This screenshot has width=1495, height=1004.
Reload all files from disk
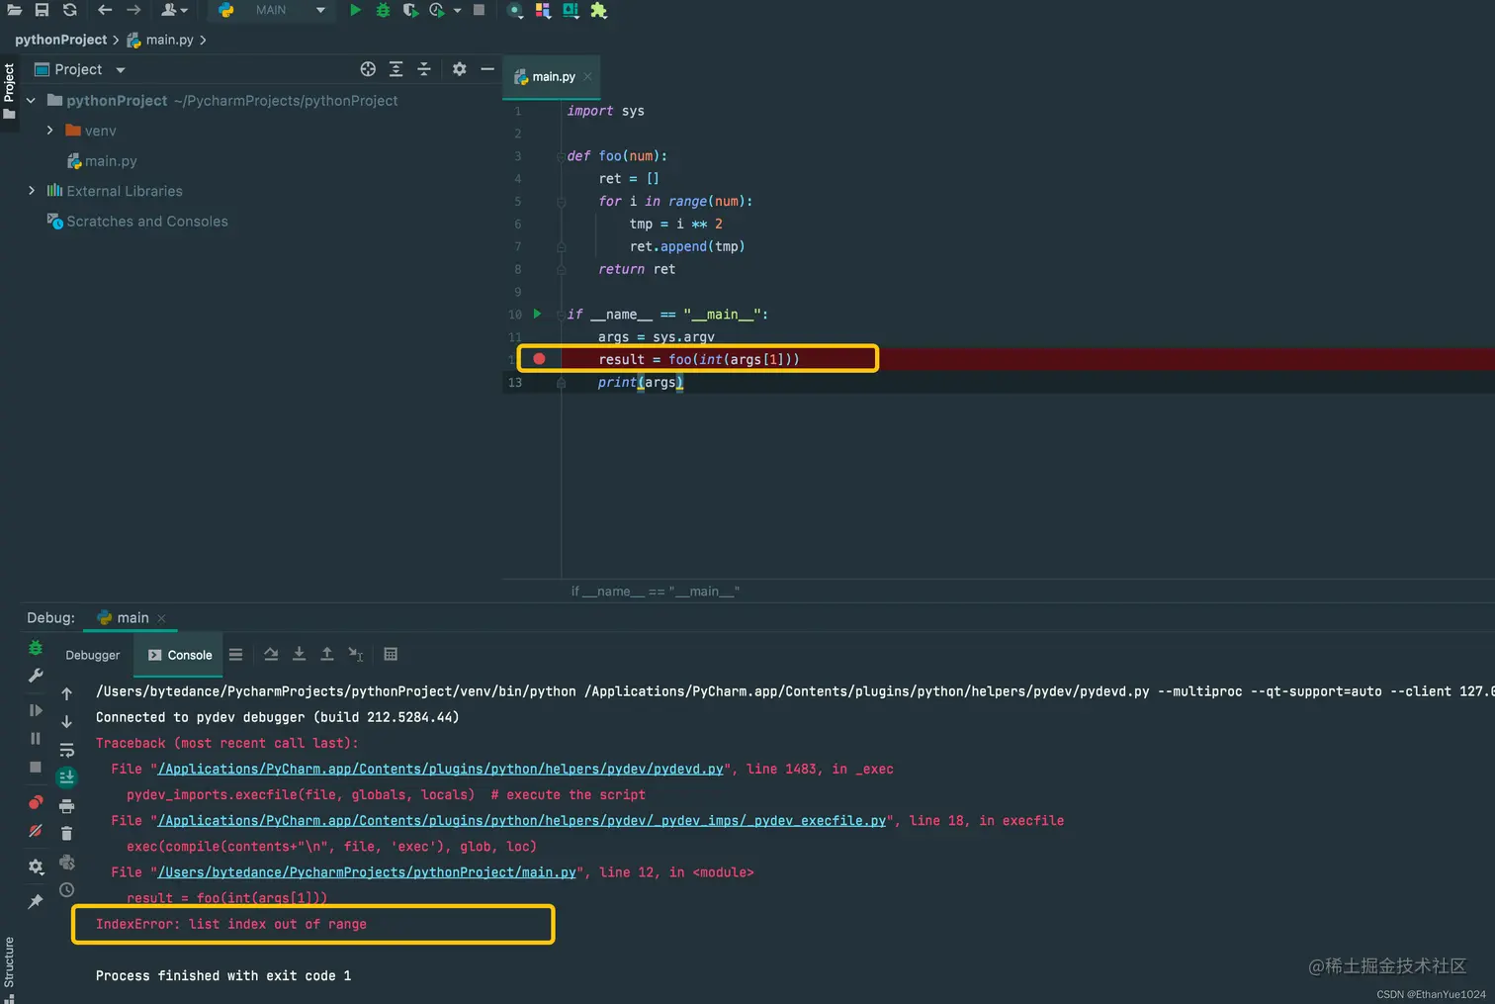[70, 10]
